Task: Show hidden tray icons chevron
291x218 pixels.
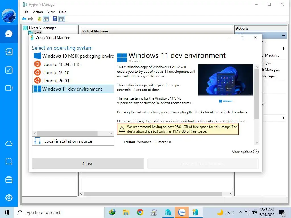Action: click(x=240, y=212)
